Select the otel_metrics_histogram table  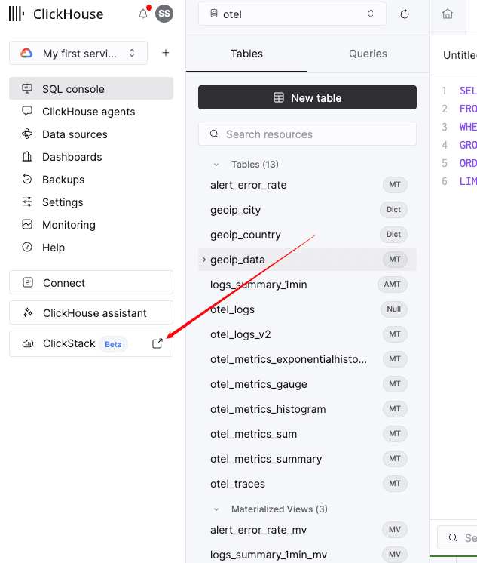(x=307, y=409)
